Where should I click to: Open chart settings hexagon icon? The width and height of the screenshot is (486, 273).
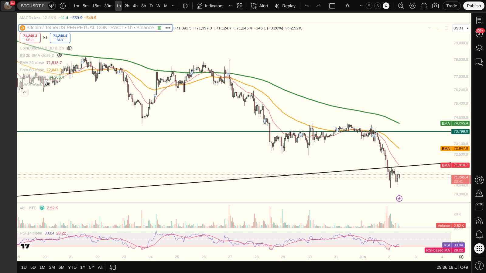pos(412,6)
